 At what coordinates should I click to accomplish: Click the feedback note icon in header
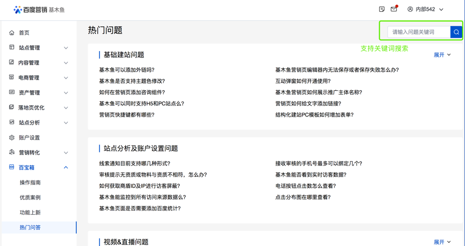point(382,9)
